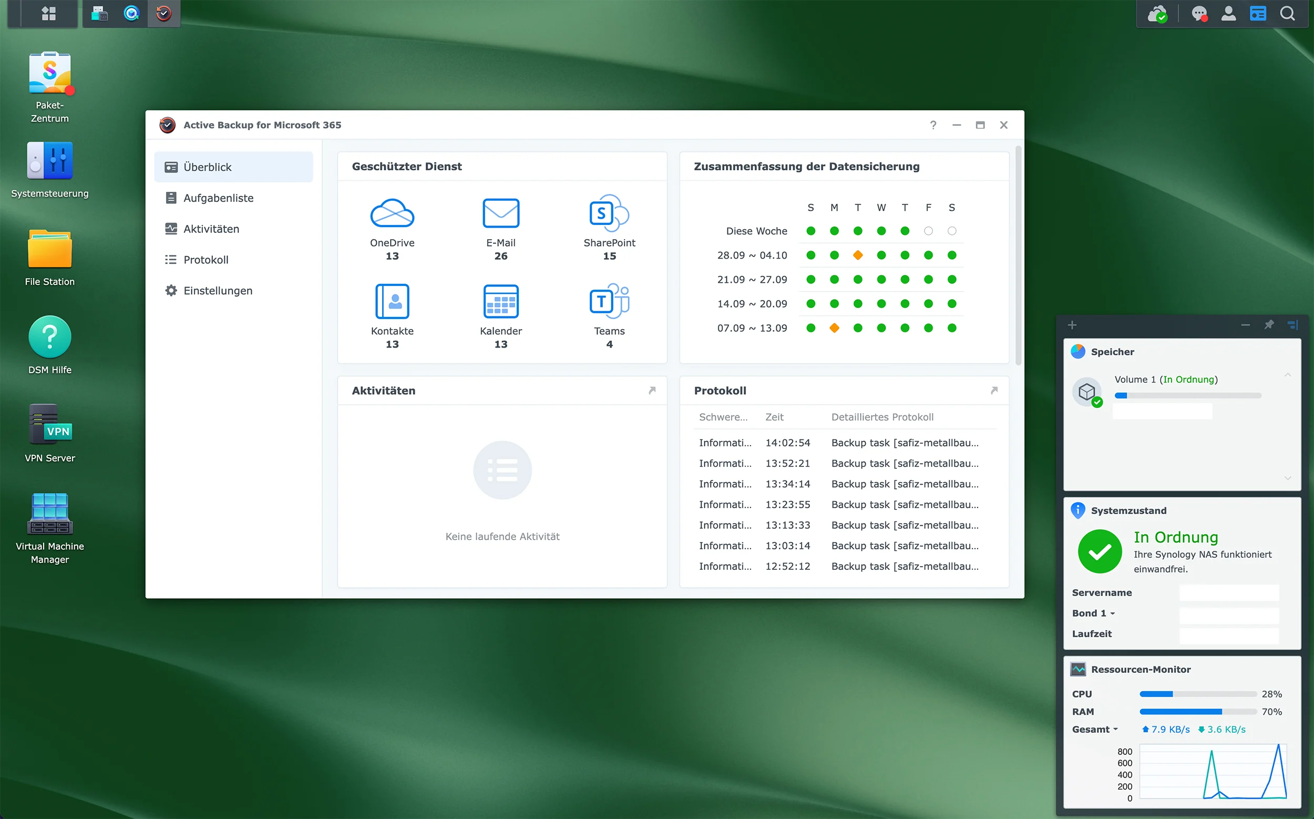Click the E-Mail envelope icon
The height and width of the screenshot is (819, 1314).
tap(500, 213)
